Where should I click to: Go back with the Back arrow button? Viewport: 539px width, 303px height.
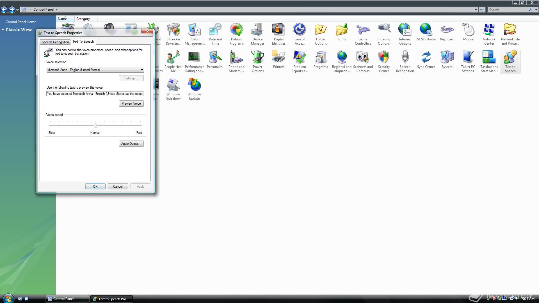tap(4, 10)
